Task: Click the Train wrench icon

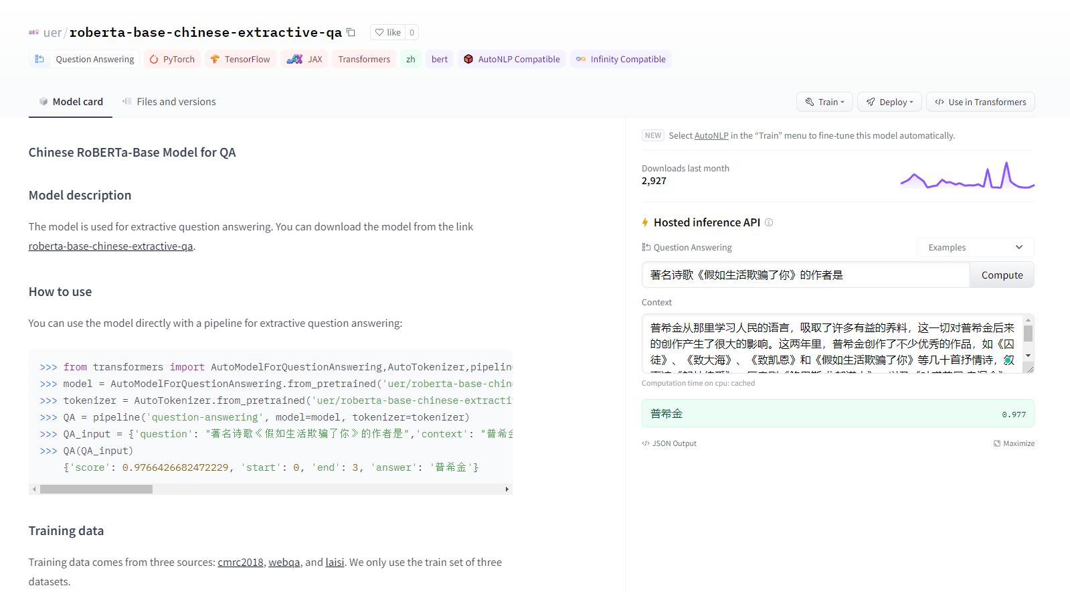Action: (810, 102)
